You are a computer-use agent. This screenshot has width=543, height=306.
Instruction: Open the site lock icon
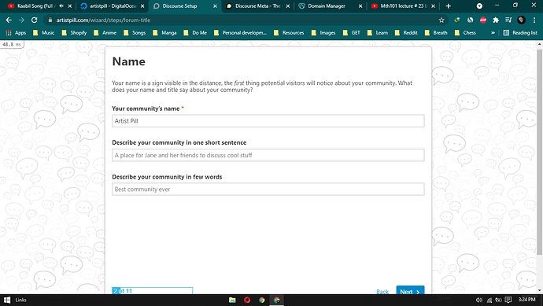(x=50, y=20)
